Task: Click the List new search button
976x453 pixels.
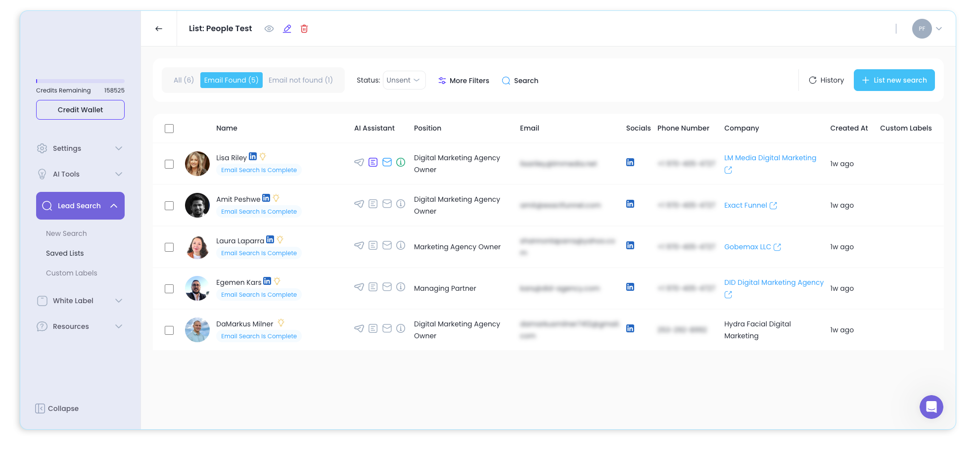Action: point(894,80)
